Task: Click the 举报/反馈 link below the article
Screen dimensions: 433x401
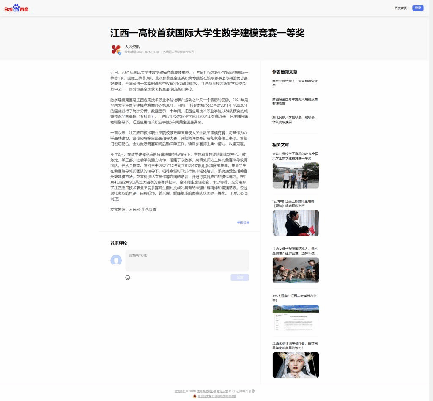Action: [243, 222]
